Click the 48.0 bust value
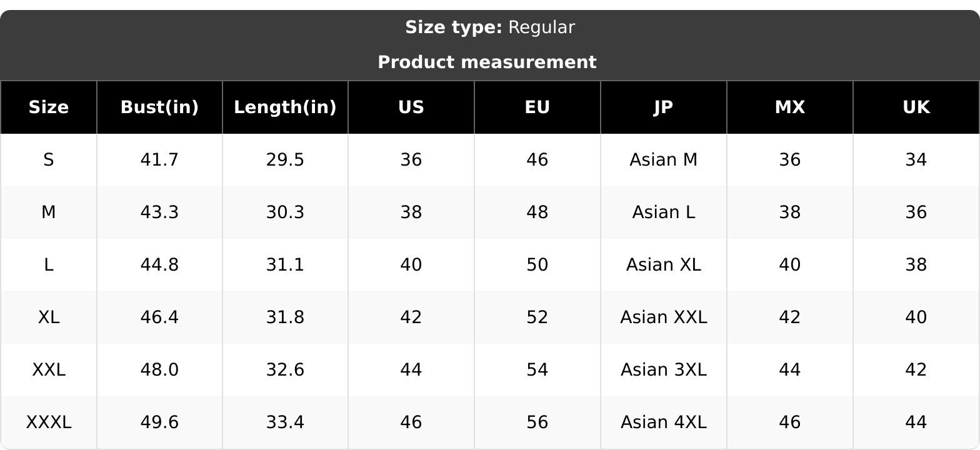The height and width of the screenshot is (450, 980). click(159, 370)
